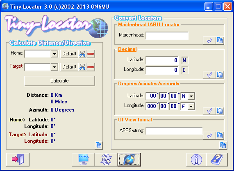
Task: Click scissors icon next to Home Default
Action: pos(82,54)
